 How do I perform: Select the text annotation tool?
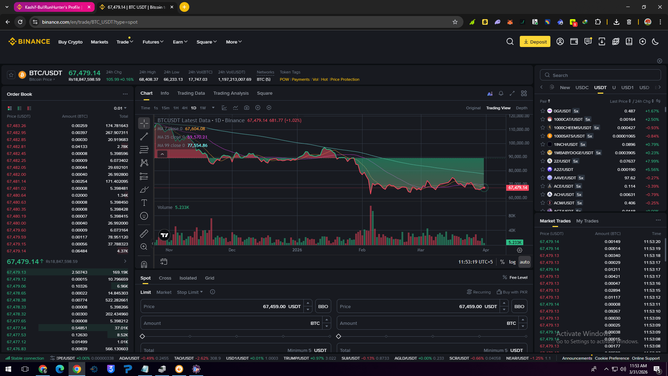pos(144,203)
